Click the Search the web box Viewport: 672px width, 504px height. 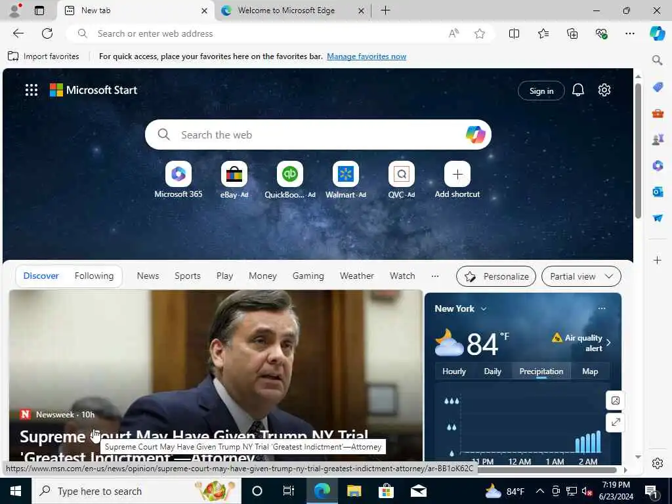[x=318, y=135]
